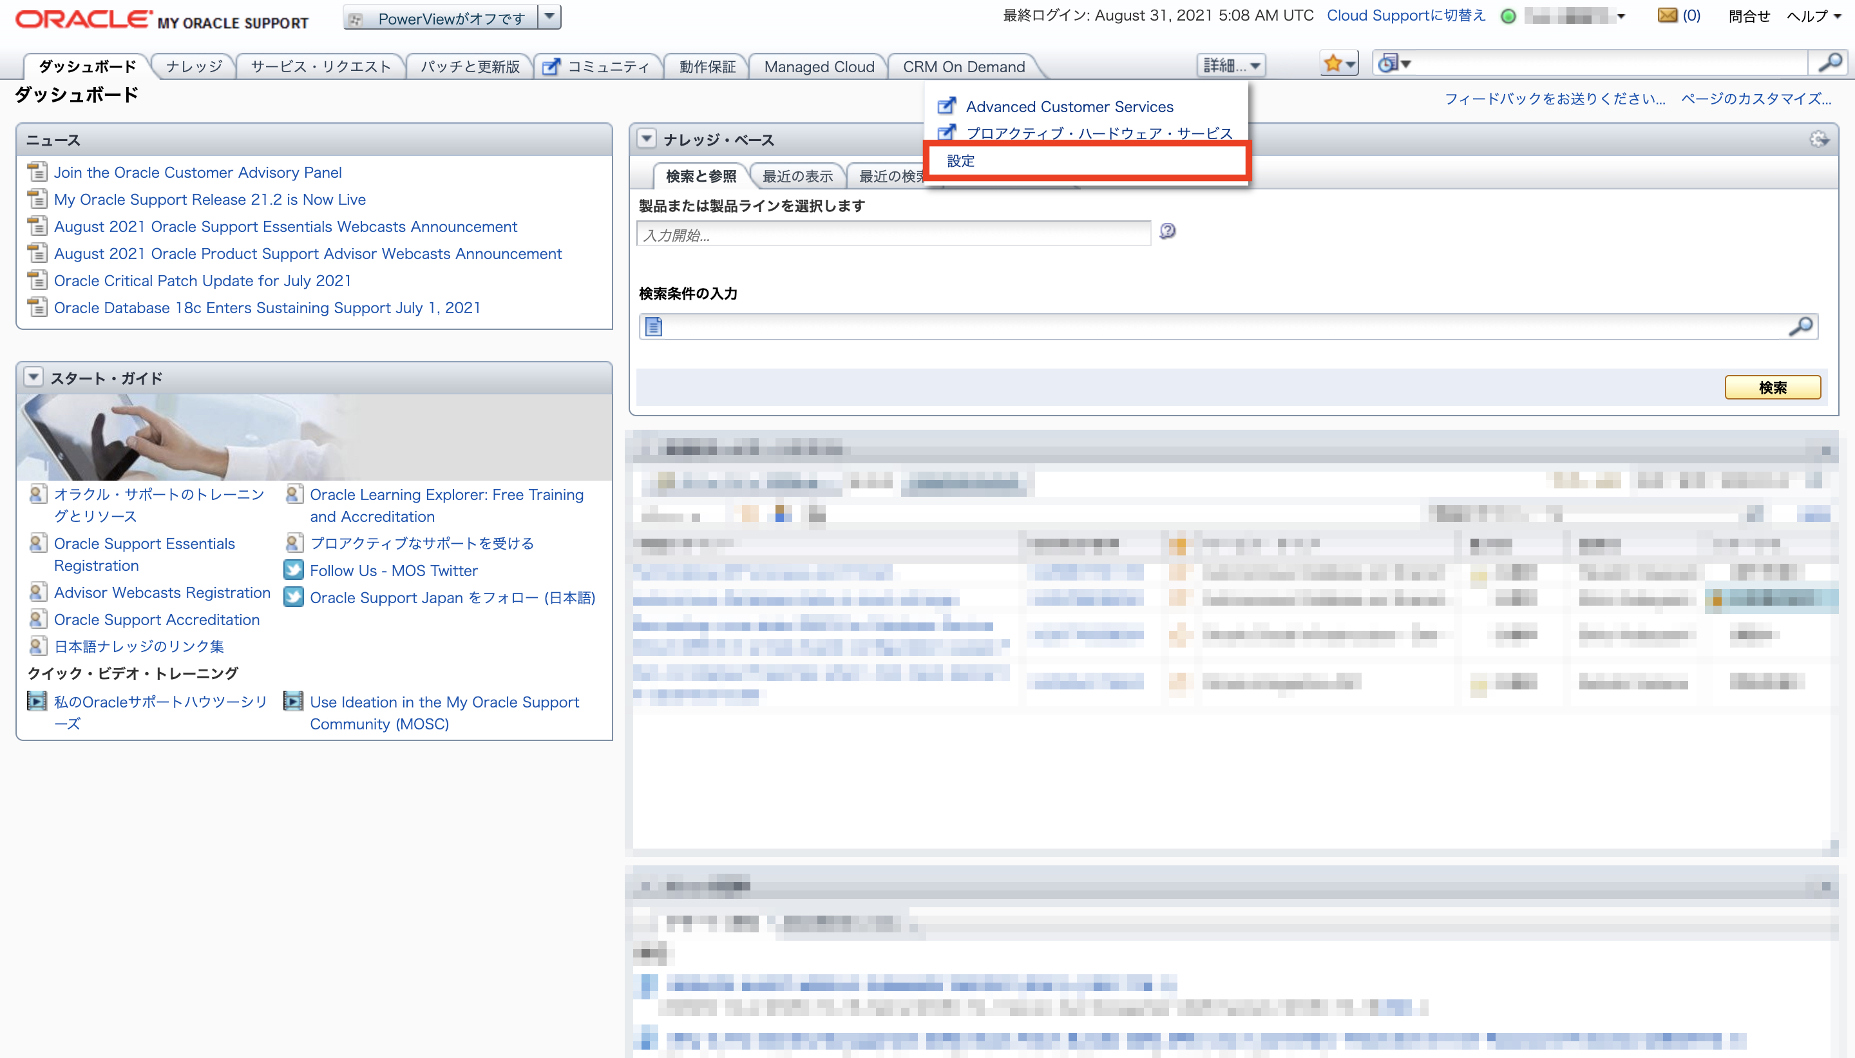1855x1058 pixels.
Task: Open Oracle Critical Patch Update July 2021 link
Action: click(202, 280)
